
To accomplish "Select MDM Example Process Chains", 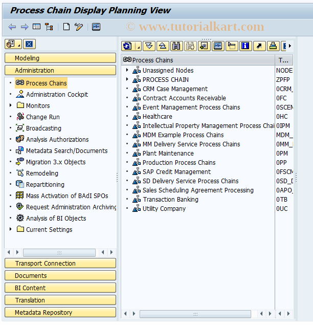I will [183, 135].
